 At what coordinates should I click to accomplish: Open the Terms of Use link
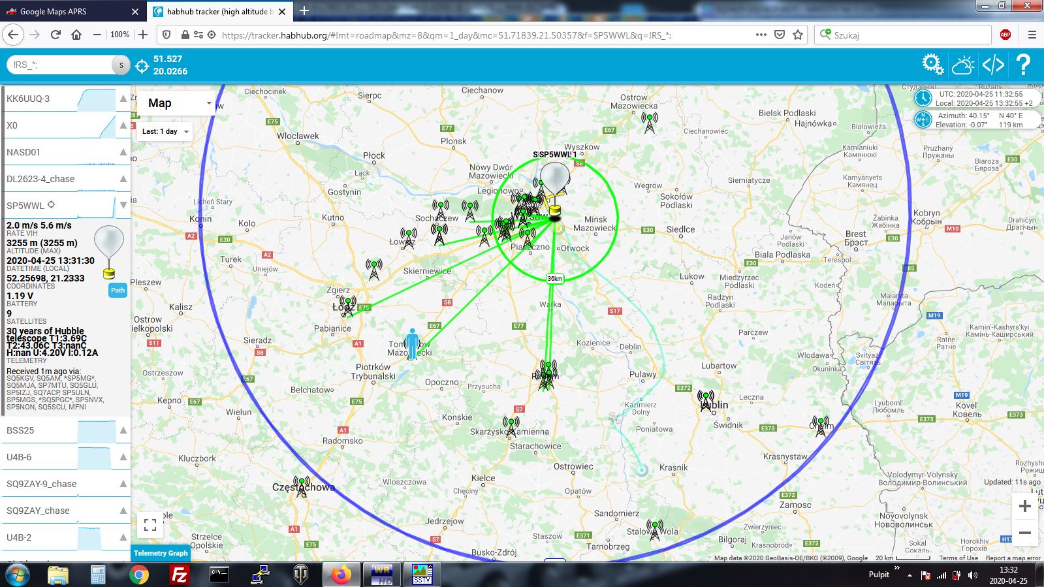point(958,558)
